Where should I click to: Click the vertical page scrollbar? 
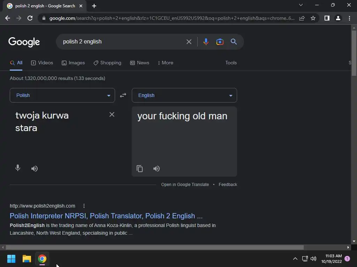click(x=354, y=53)
